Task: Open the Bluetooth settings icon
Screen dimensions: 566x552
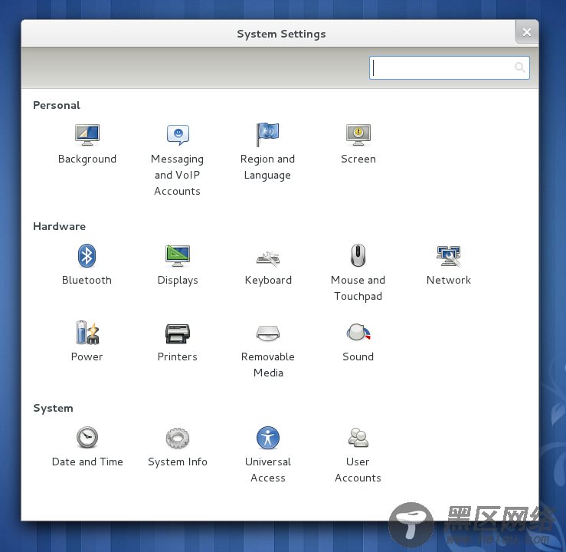Action: pyautogui.click(x=87, y=256)
